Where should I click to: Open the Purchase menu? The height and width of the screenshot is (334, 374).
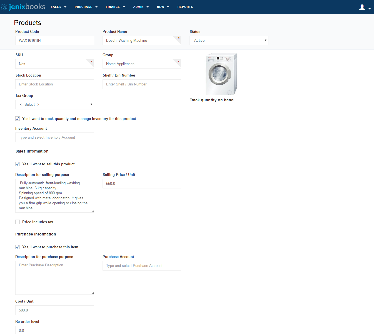click(86, 7)
